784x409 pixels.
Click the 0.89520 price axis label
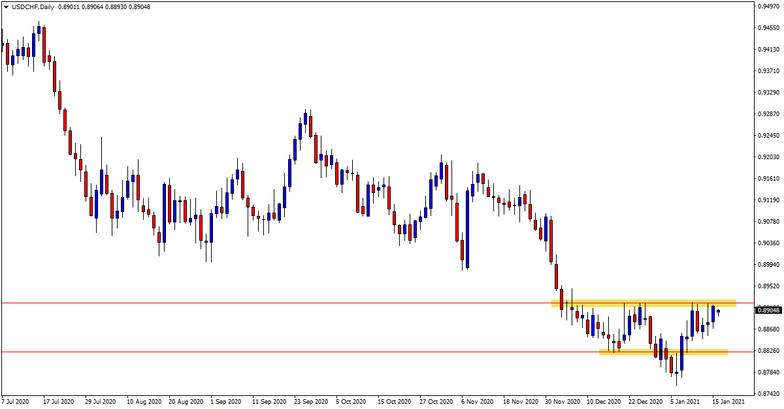768,286
